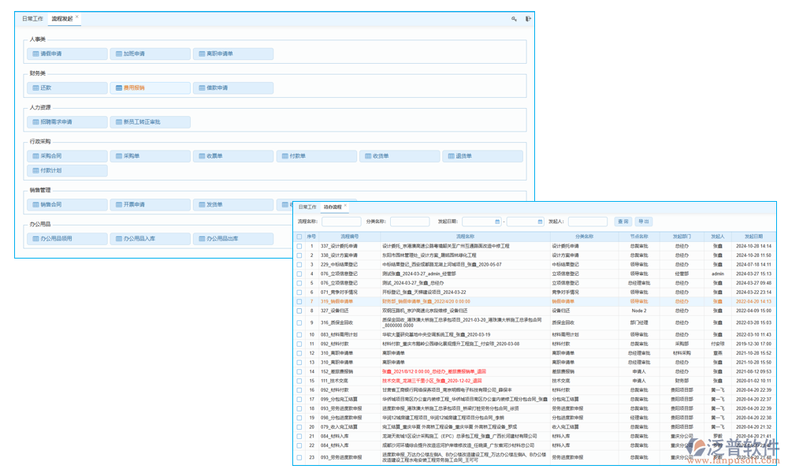Click the grid icon on the 新员工转正审批 button
The height and width of the screenshot is (473, 788).
(x=119, y=122)
